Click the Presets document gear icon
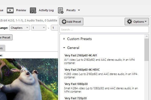This screenshot has height=100, width=151. pos(61,10)
